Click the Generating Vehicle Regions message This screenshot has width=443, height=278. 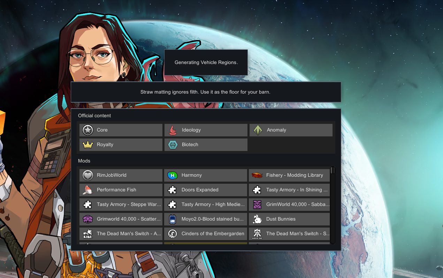point(206,63)
